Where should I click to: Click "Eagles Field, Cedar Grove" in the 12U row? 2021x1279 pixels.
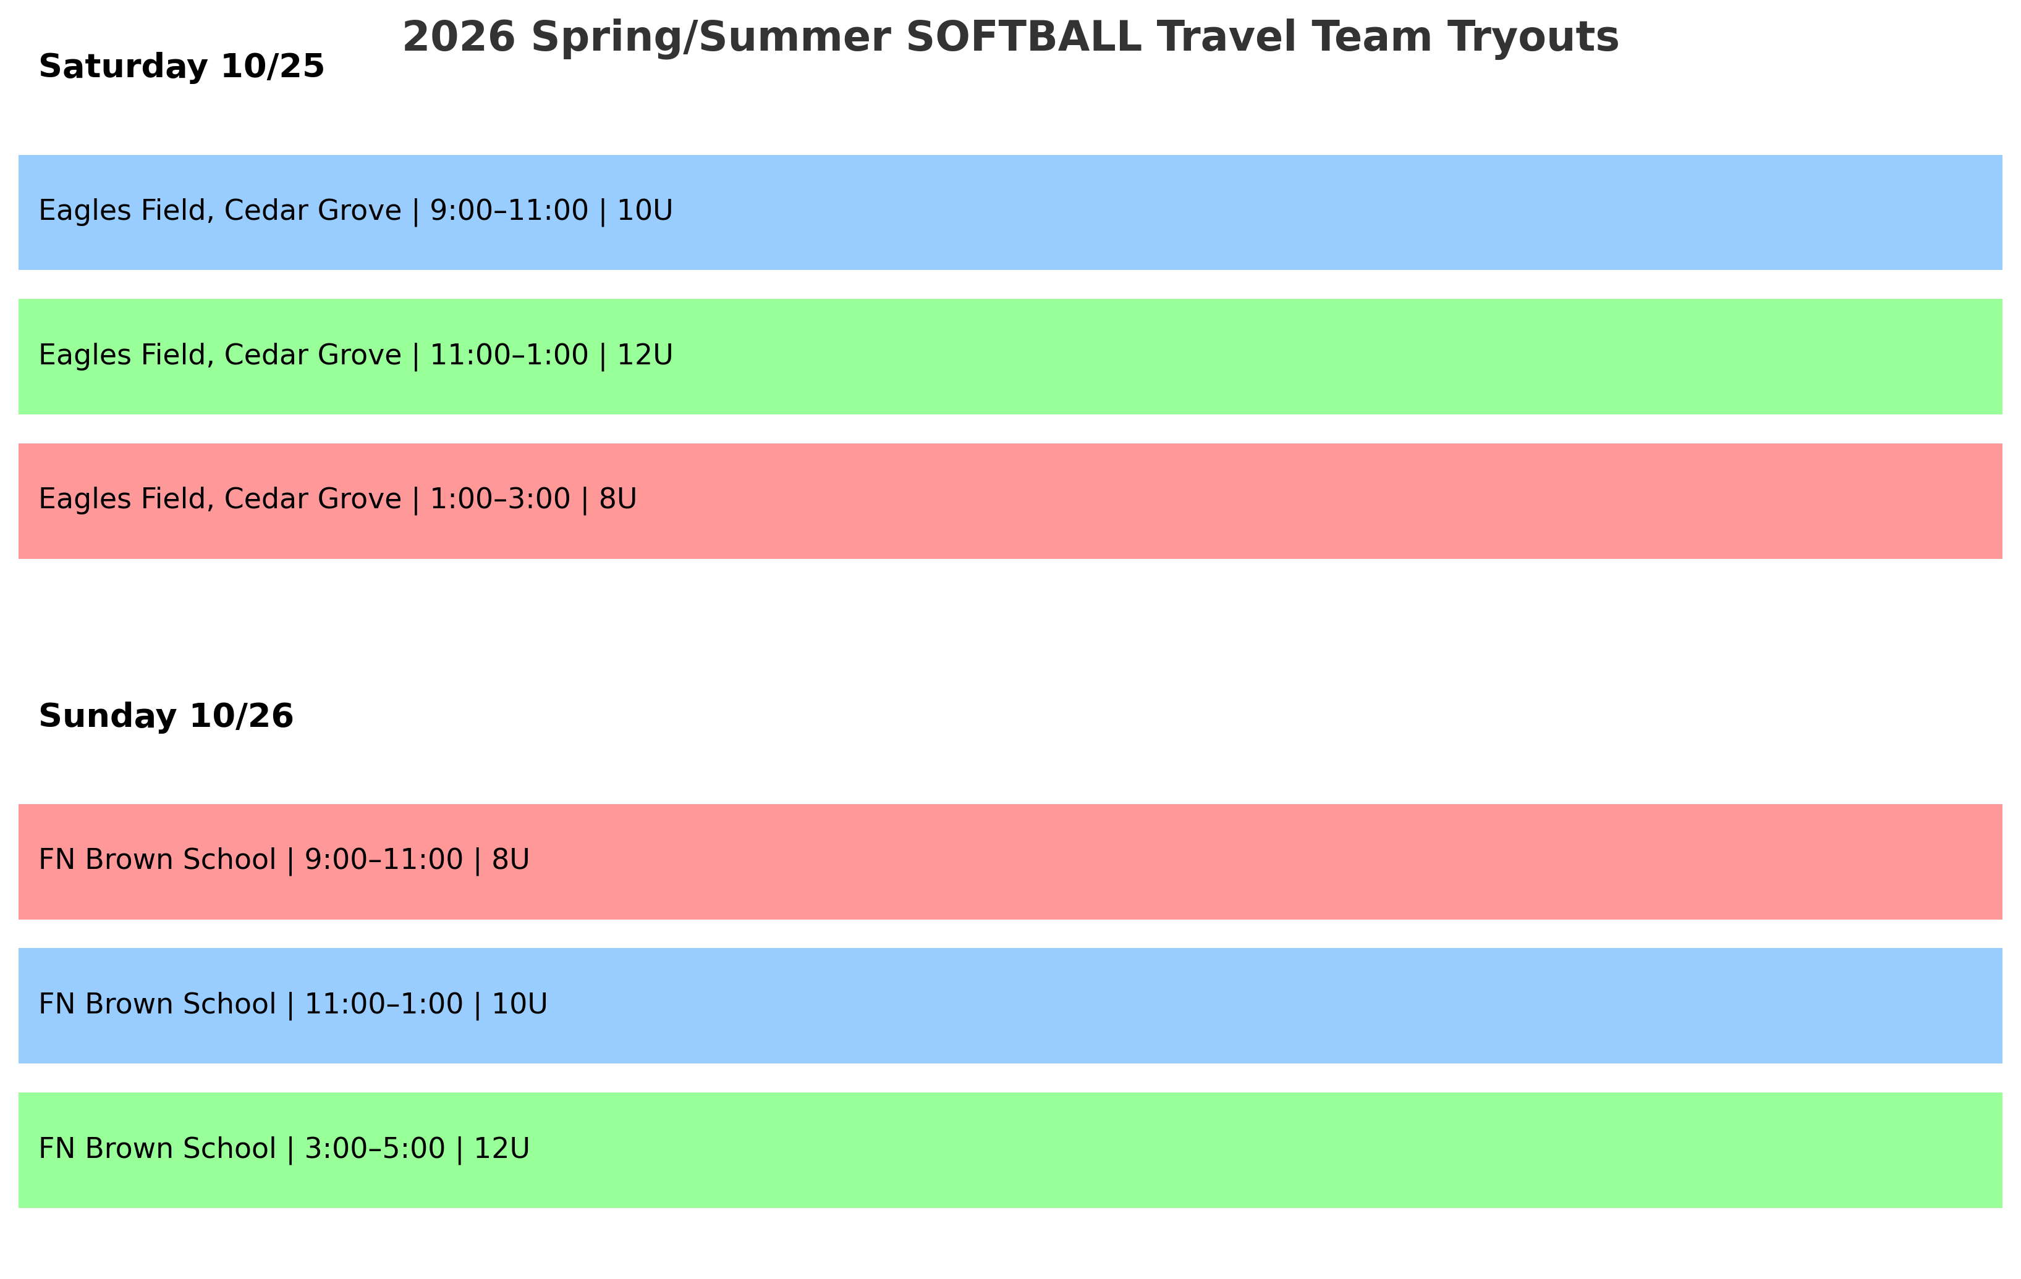click(220, 356)
